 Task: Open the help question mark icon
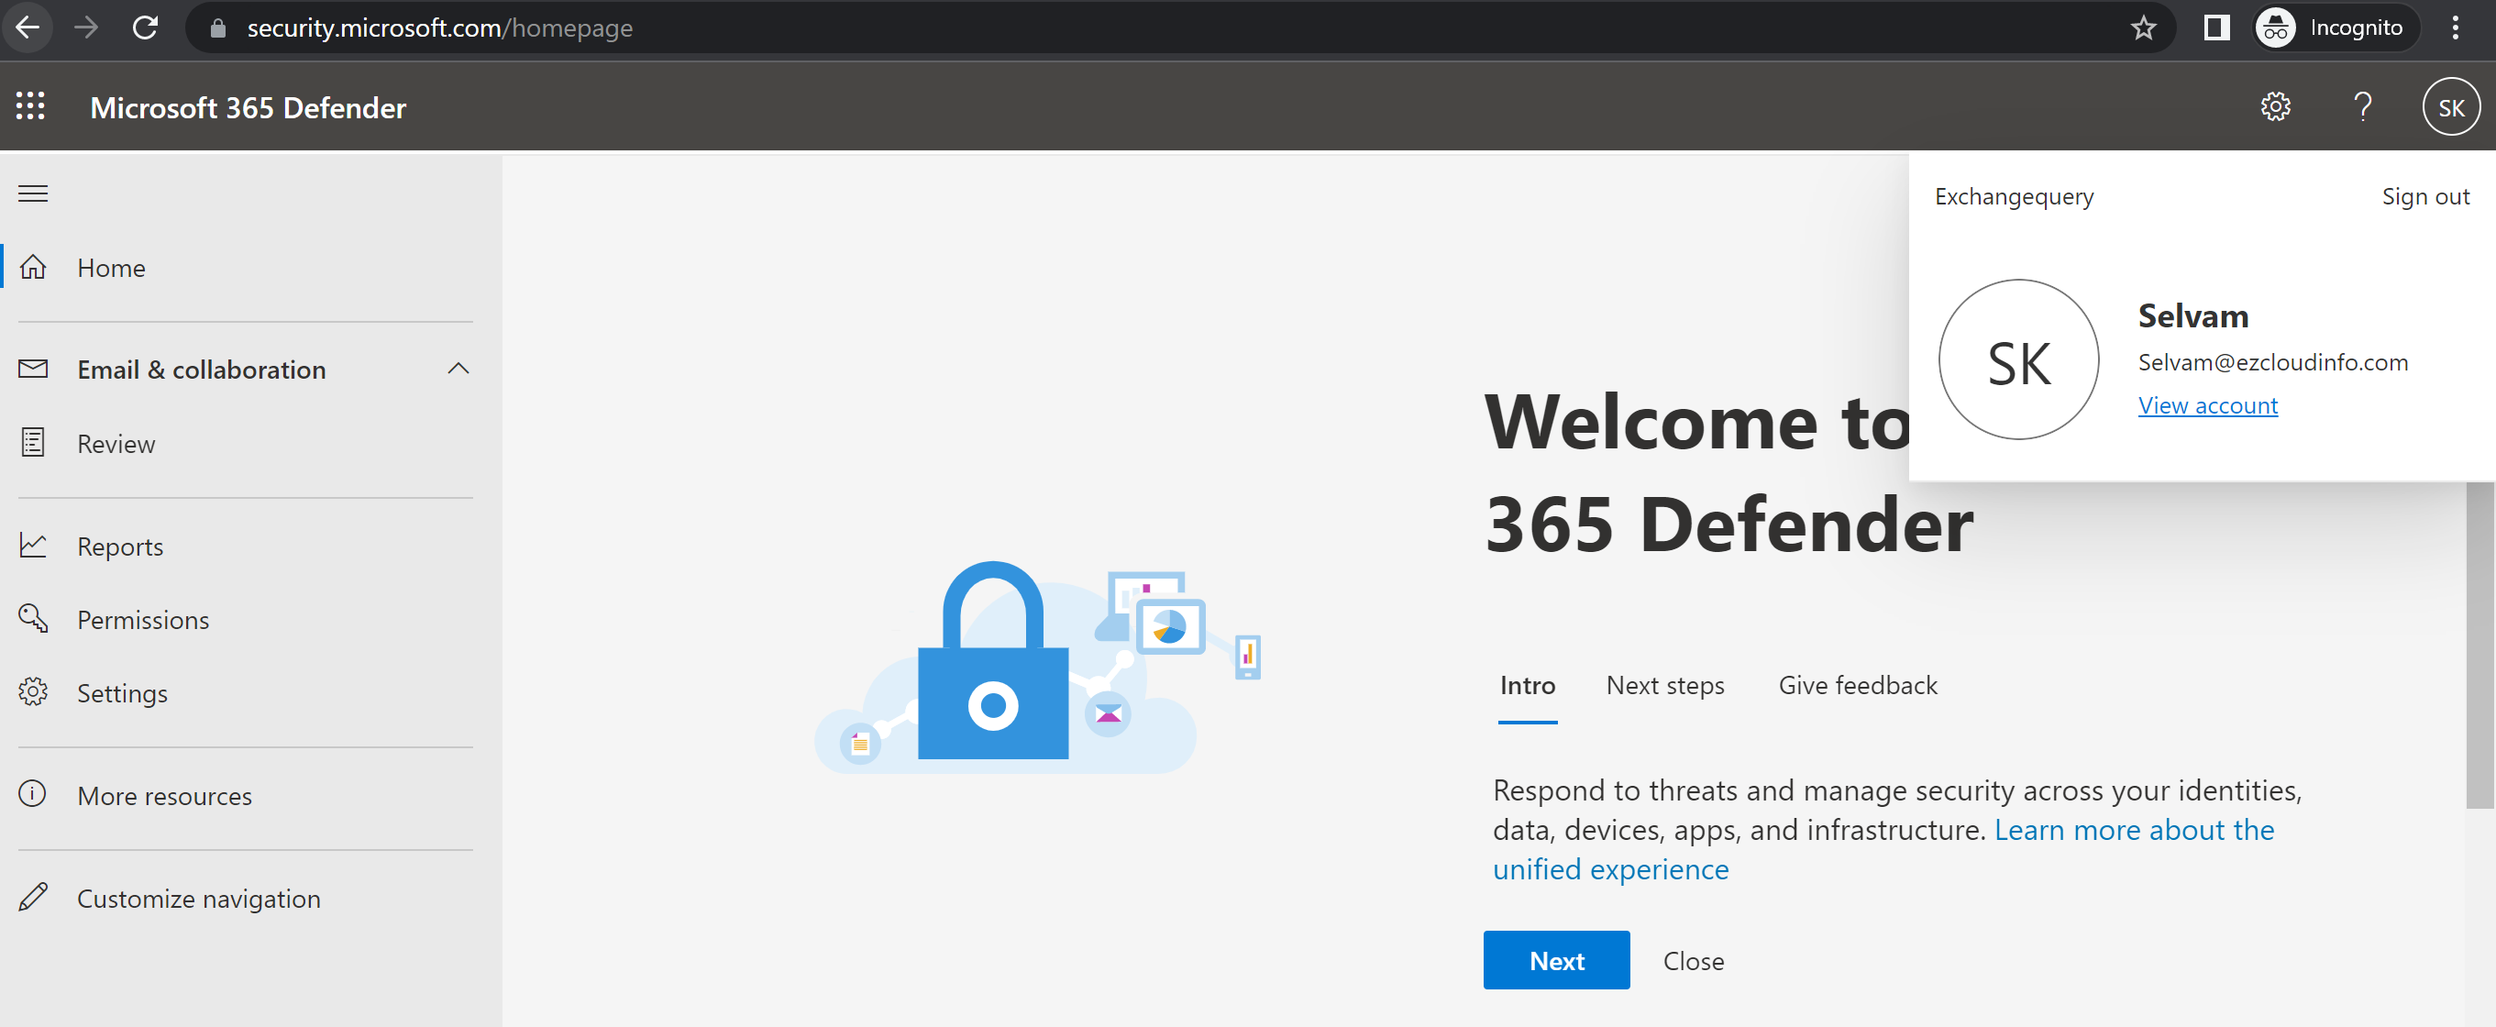[2362, 106]
